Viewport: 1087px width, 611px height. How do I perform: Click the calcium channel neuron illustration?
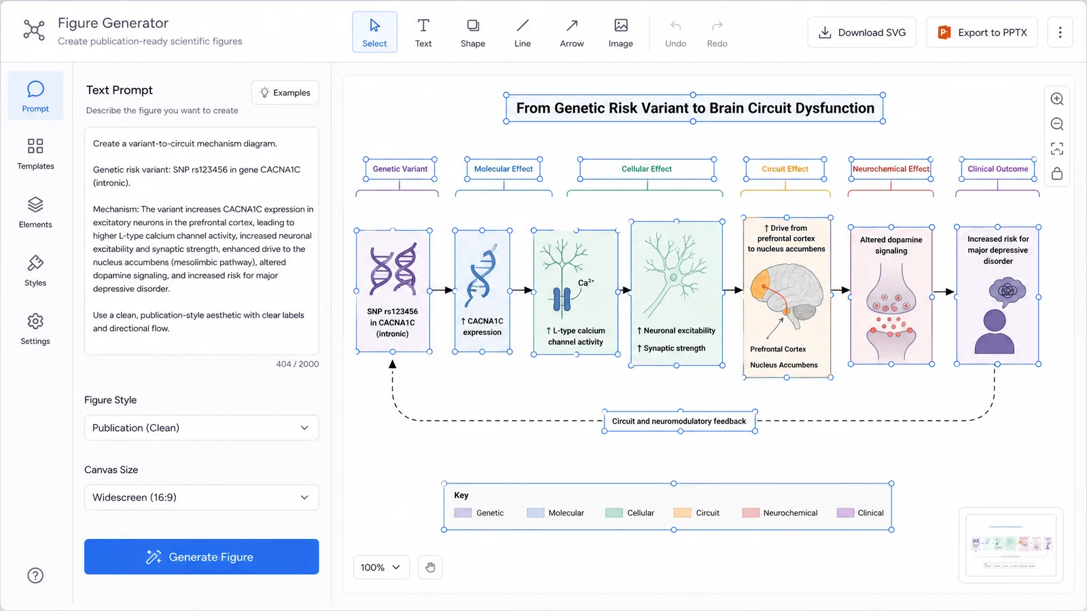pyautogui.click(x=567, y=278)
